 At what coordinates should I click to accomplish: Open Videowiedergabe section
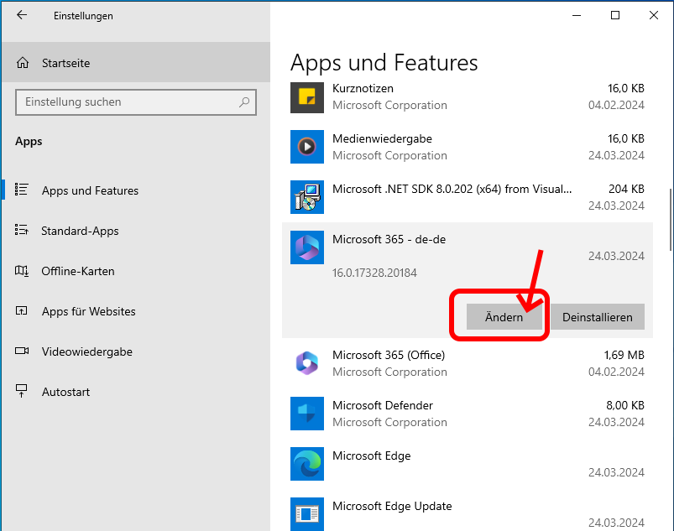click(x=136, y=351)
